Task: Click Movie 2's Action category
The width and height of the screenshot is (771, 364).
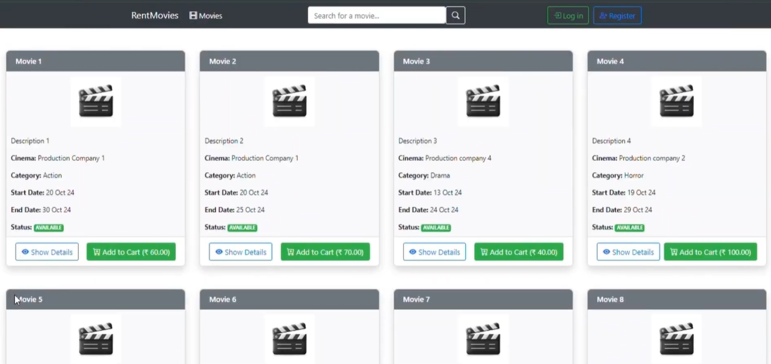Action: pos(246,176)
